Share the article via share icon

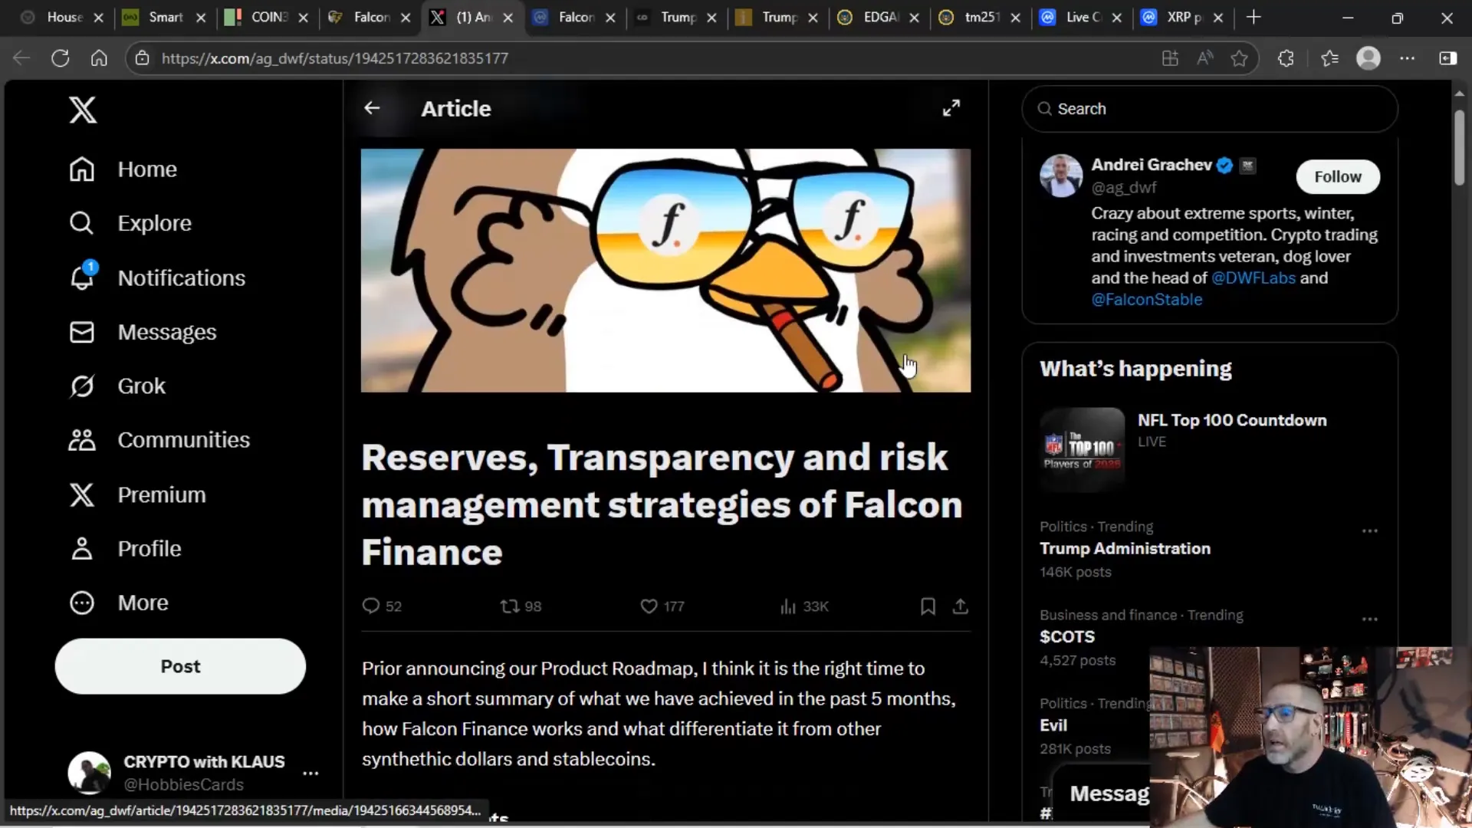pos(960,606)
